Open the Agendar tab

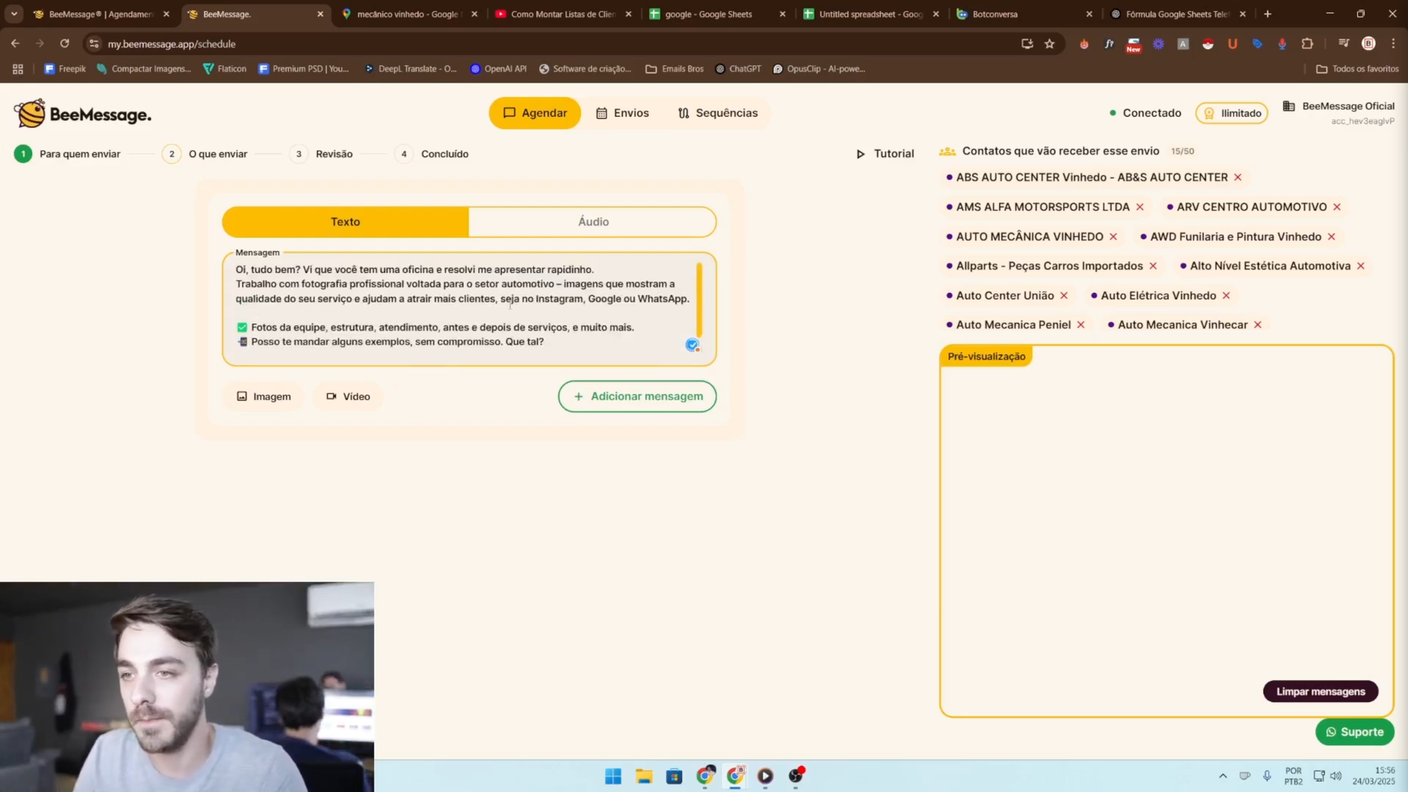(x=535, y=113)
